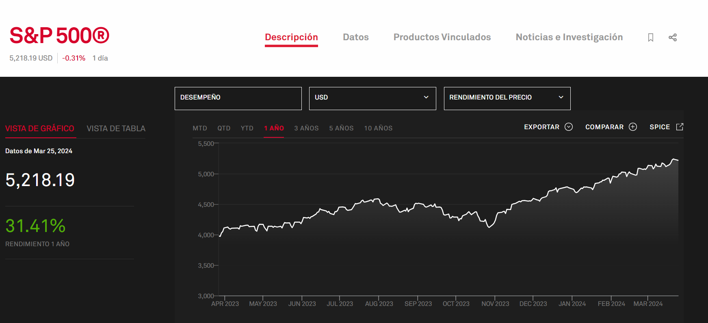Screen dimensions: 708x323
Task: Open the Productos Vinculados tab
Action: click(442, 37)
